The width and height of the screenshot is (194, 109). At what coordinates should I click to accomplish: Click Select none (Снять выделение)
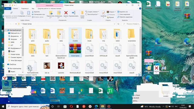click(124, 14)
